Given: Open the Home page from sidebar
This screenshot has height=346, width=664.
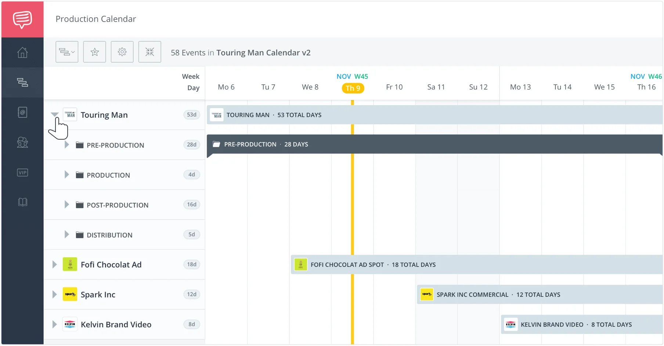Looking at the screenshot, I should click(22, 52).
